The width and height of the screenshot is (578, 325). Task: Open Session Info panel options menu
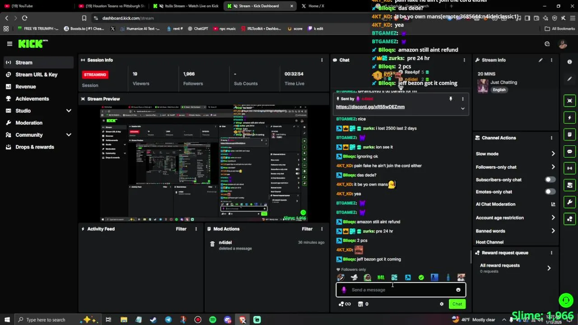tap(322, 60)
